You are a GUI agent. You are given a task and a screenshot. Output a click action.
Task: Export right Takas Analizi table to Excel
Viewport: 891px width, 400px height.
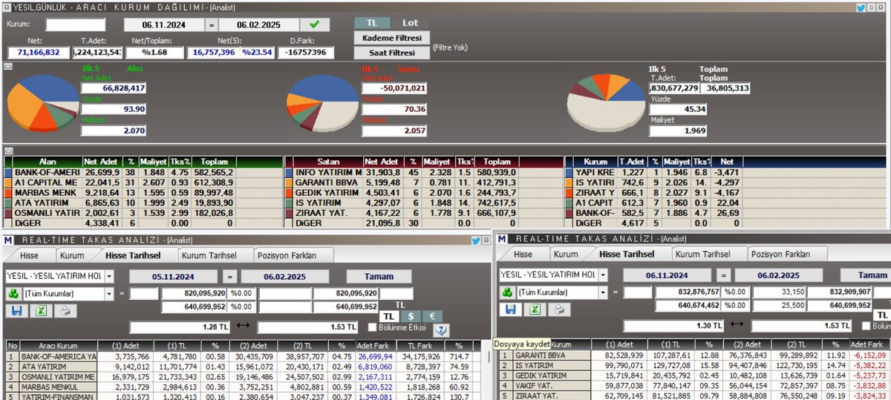tap(533, 310)
